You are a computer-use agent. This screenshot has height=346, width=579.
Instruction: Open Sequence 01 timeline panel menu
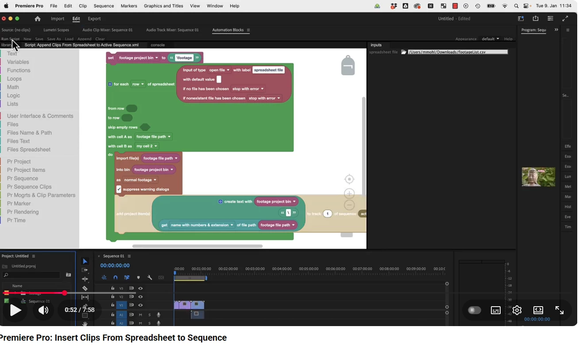point(129,256)
